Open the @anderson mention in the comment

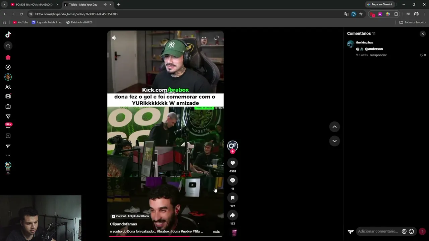(374, 49)
